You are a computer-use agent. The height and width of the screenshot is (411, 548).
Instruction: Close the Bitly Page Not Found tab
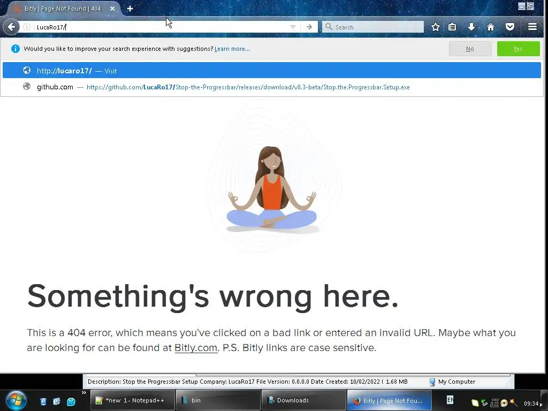pyautogui.click(x=112, y=9)
